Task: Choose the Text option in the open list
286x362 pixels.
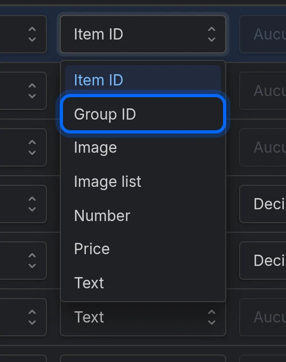Action: 143,283
